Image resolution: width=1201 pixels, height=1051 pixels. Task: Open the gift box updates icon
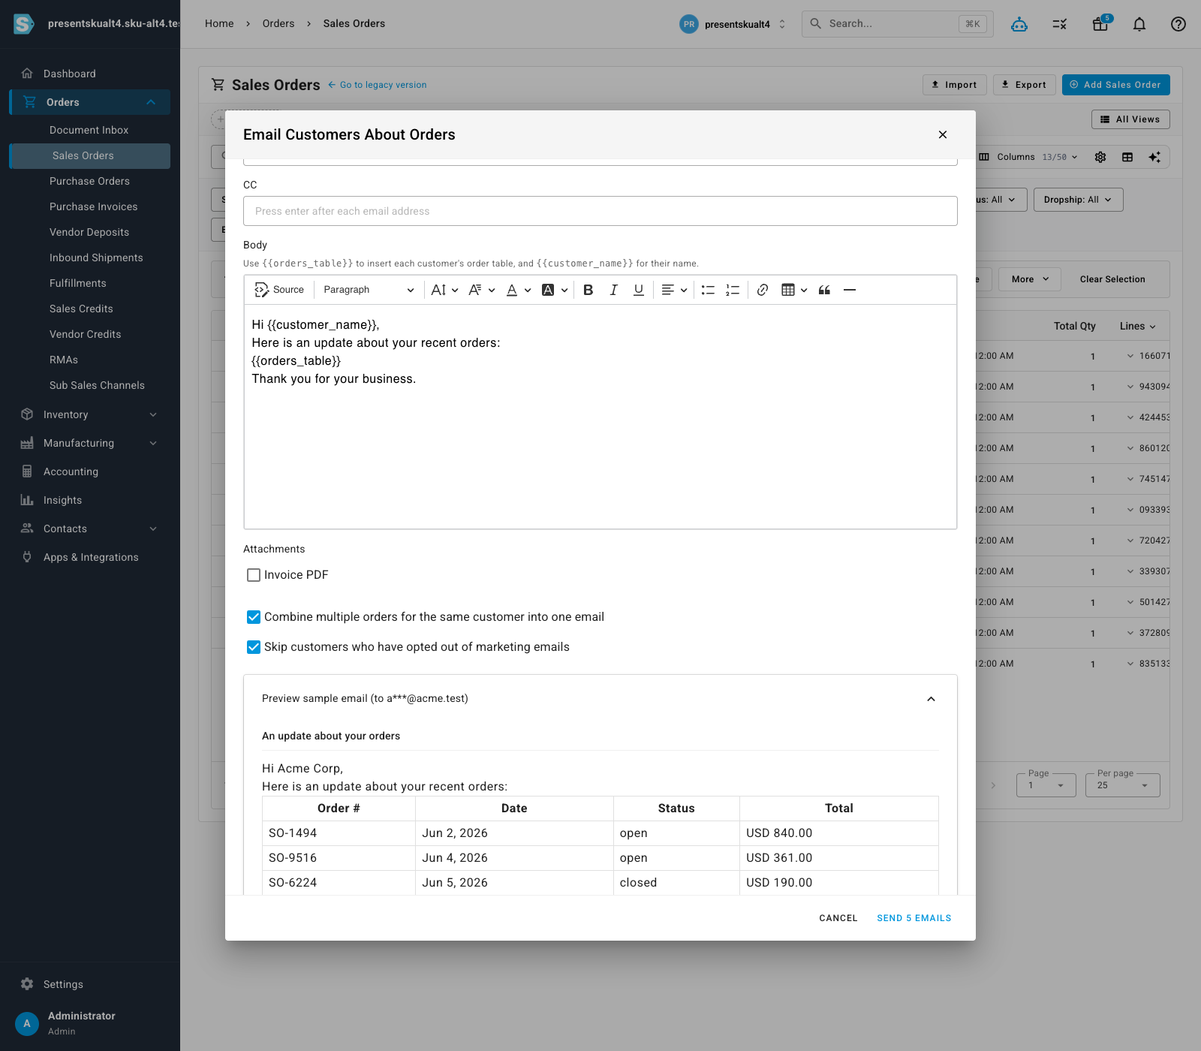pyautogui.click(x=1100, y=24)
